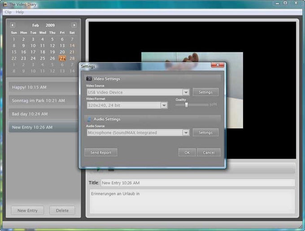Click the 'Sun' weekday header
Screen dimensions: 305x231
coord(14,32)
